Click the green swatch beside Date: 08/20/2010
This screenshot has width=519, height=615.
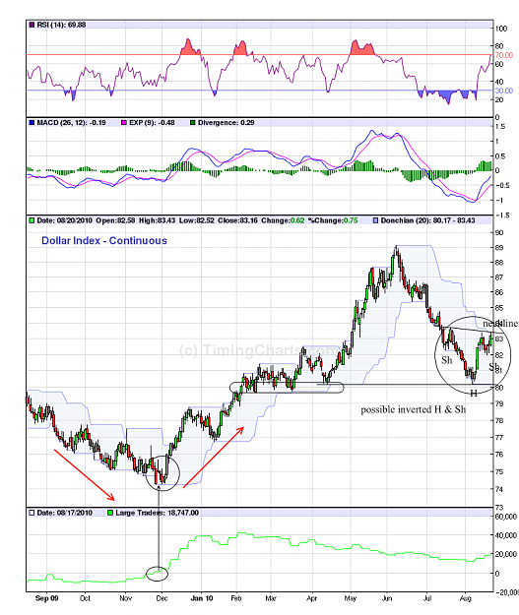[x=32, y=220]
